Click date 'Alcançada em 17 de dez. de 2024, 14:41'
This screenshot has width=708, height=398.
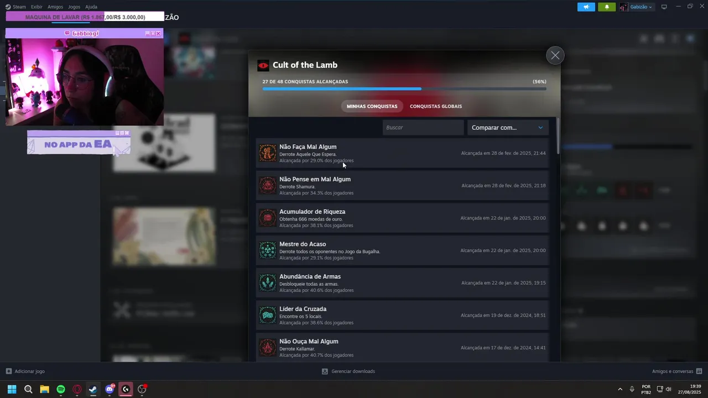coord(503,348)
